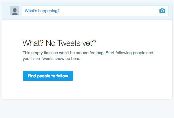The width and height of the screenshot is (174, 118).
Task: Click the word "What?" in the heading
Action: [33, 43]
